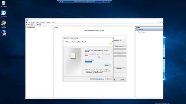
Task: Click the MMC icon in the title bar
Action: coord(27,20)
